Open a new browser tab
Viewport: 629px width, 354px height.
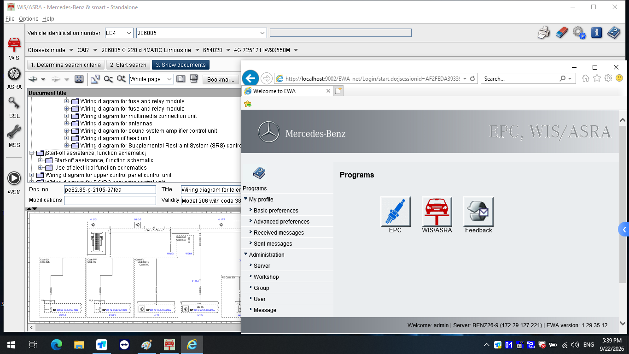tap(338, 91)
